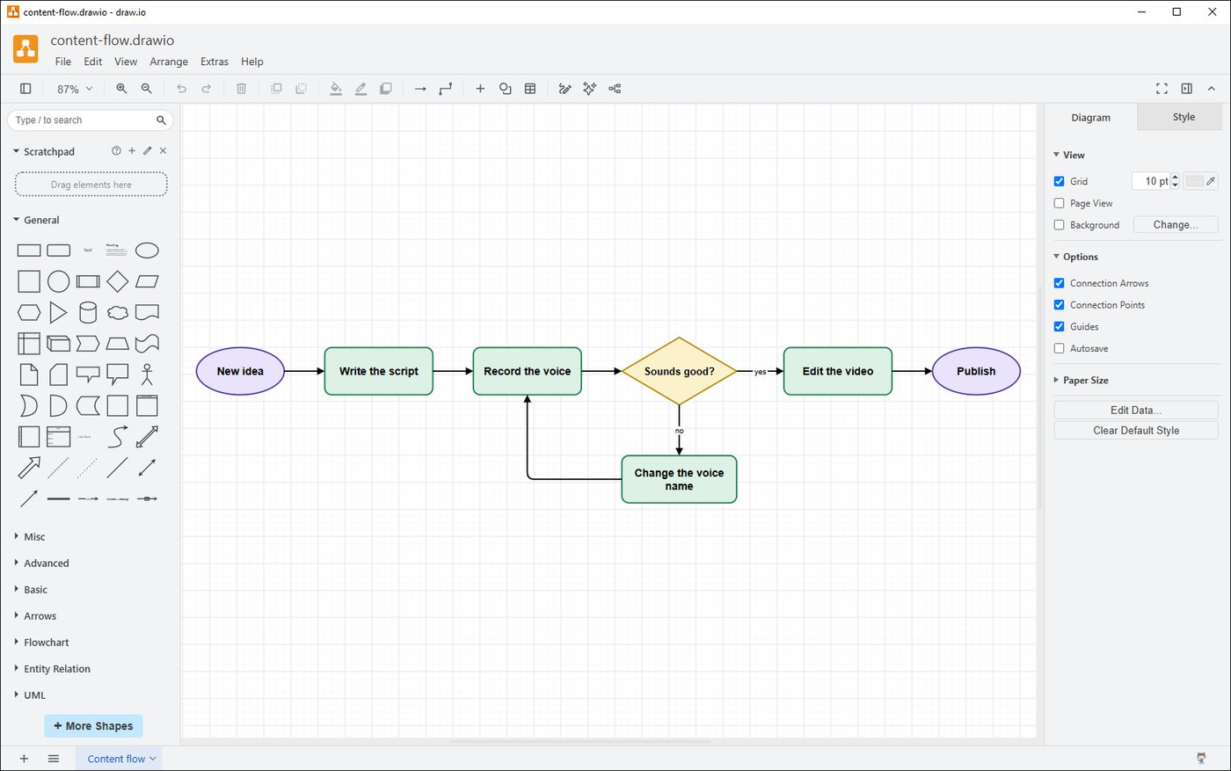Viewport: 1231px width, 771px height.
Task: Open the Edit menu
Action: pyautogui.click(x=93, y=62)
